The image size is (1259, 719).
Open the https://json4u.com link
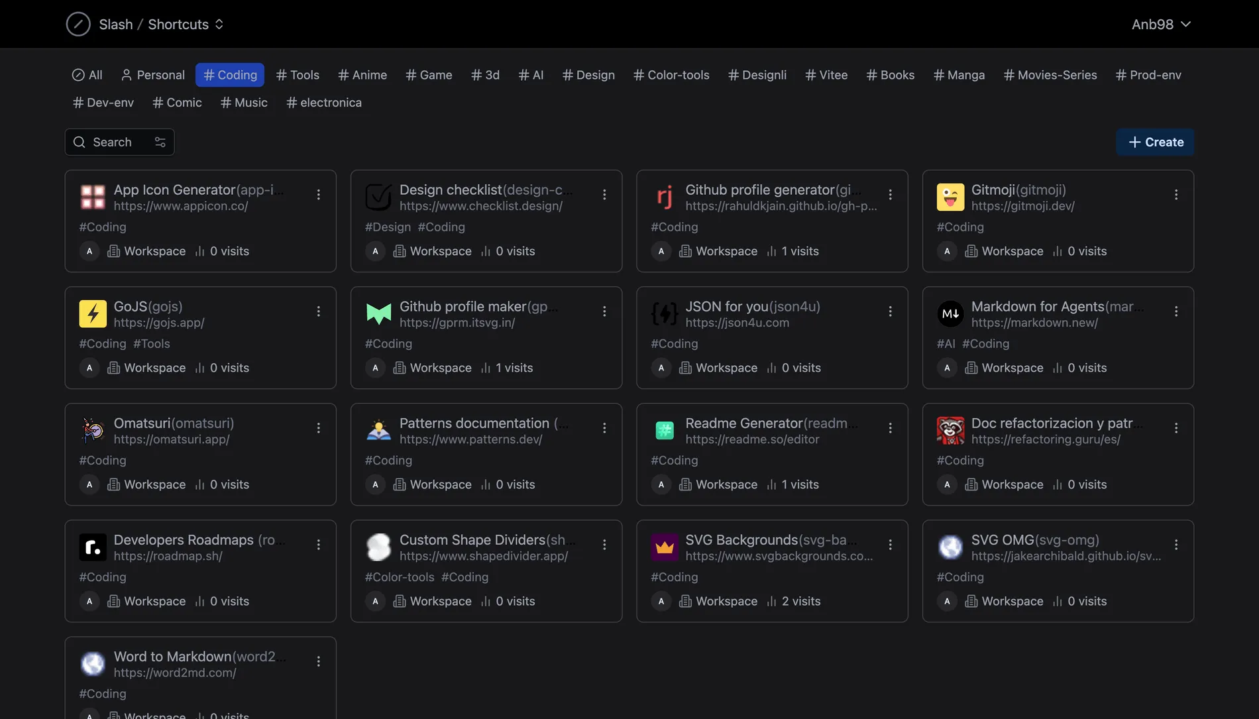[x=738, y=323]
